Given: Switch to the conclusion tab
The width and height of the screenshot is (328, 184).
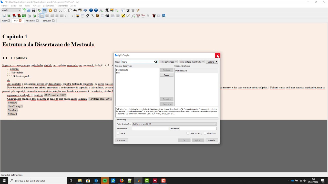Looking at the screenshot, I should pos(47,21).
